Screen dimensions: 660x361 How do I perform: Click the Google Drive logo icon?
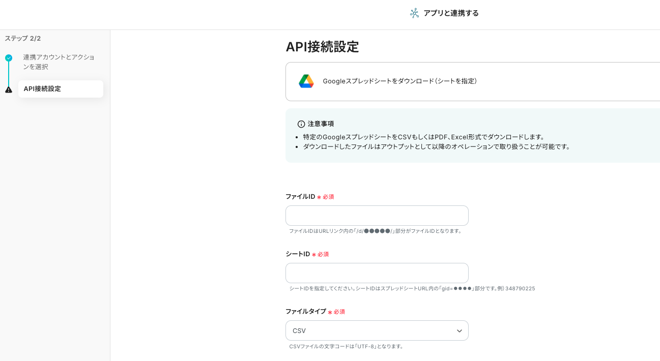pos(306,81)
